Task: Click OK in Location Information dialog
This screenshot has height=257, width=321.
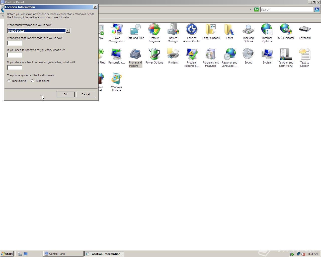Action: [x=65, y=94]
